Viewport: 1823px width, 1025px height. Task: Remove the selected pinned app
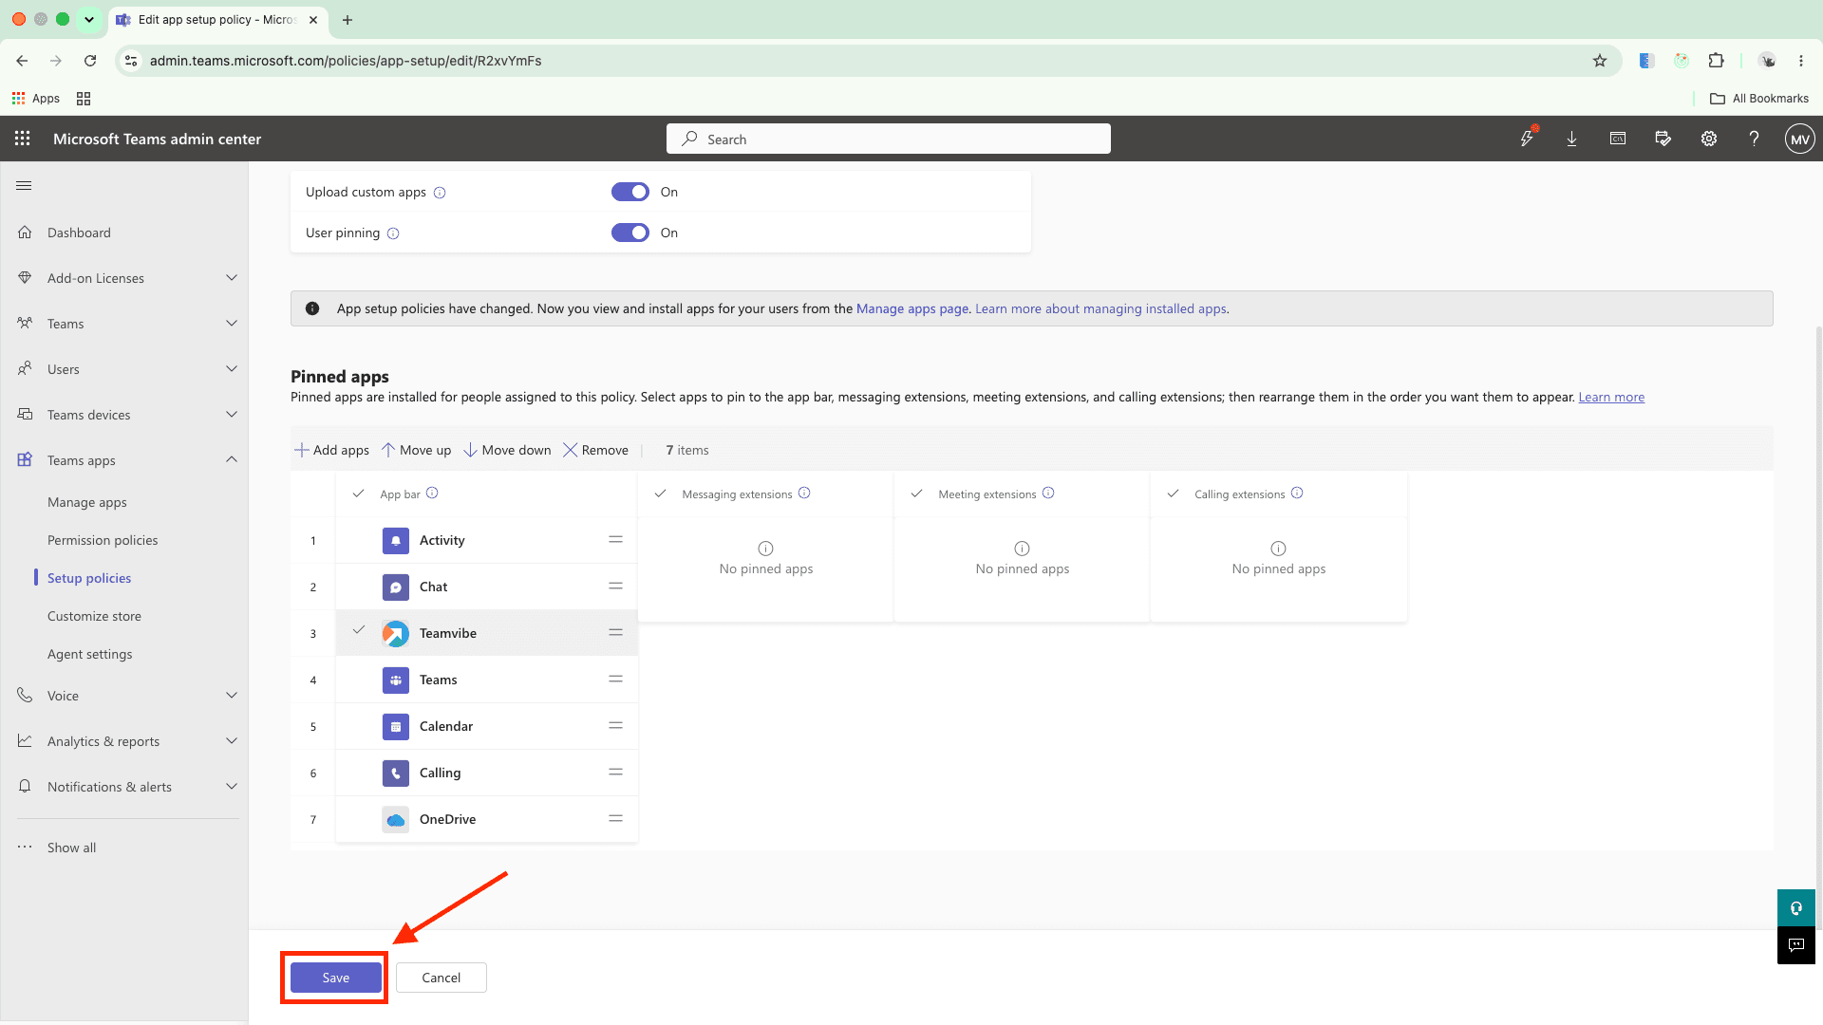coord(595,450)
